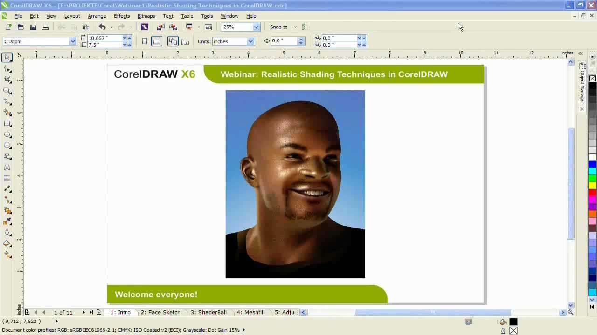Switch to the 3: ShaderBall page tab

coord(208,312)
